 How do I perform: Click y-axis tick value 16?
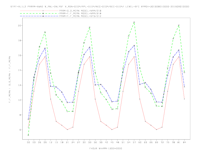19,55
